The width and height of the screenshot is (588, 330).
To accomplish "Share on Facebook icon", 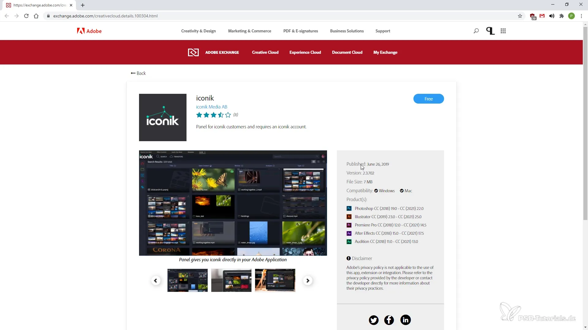I will (389, 320).
